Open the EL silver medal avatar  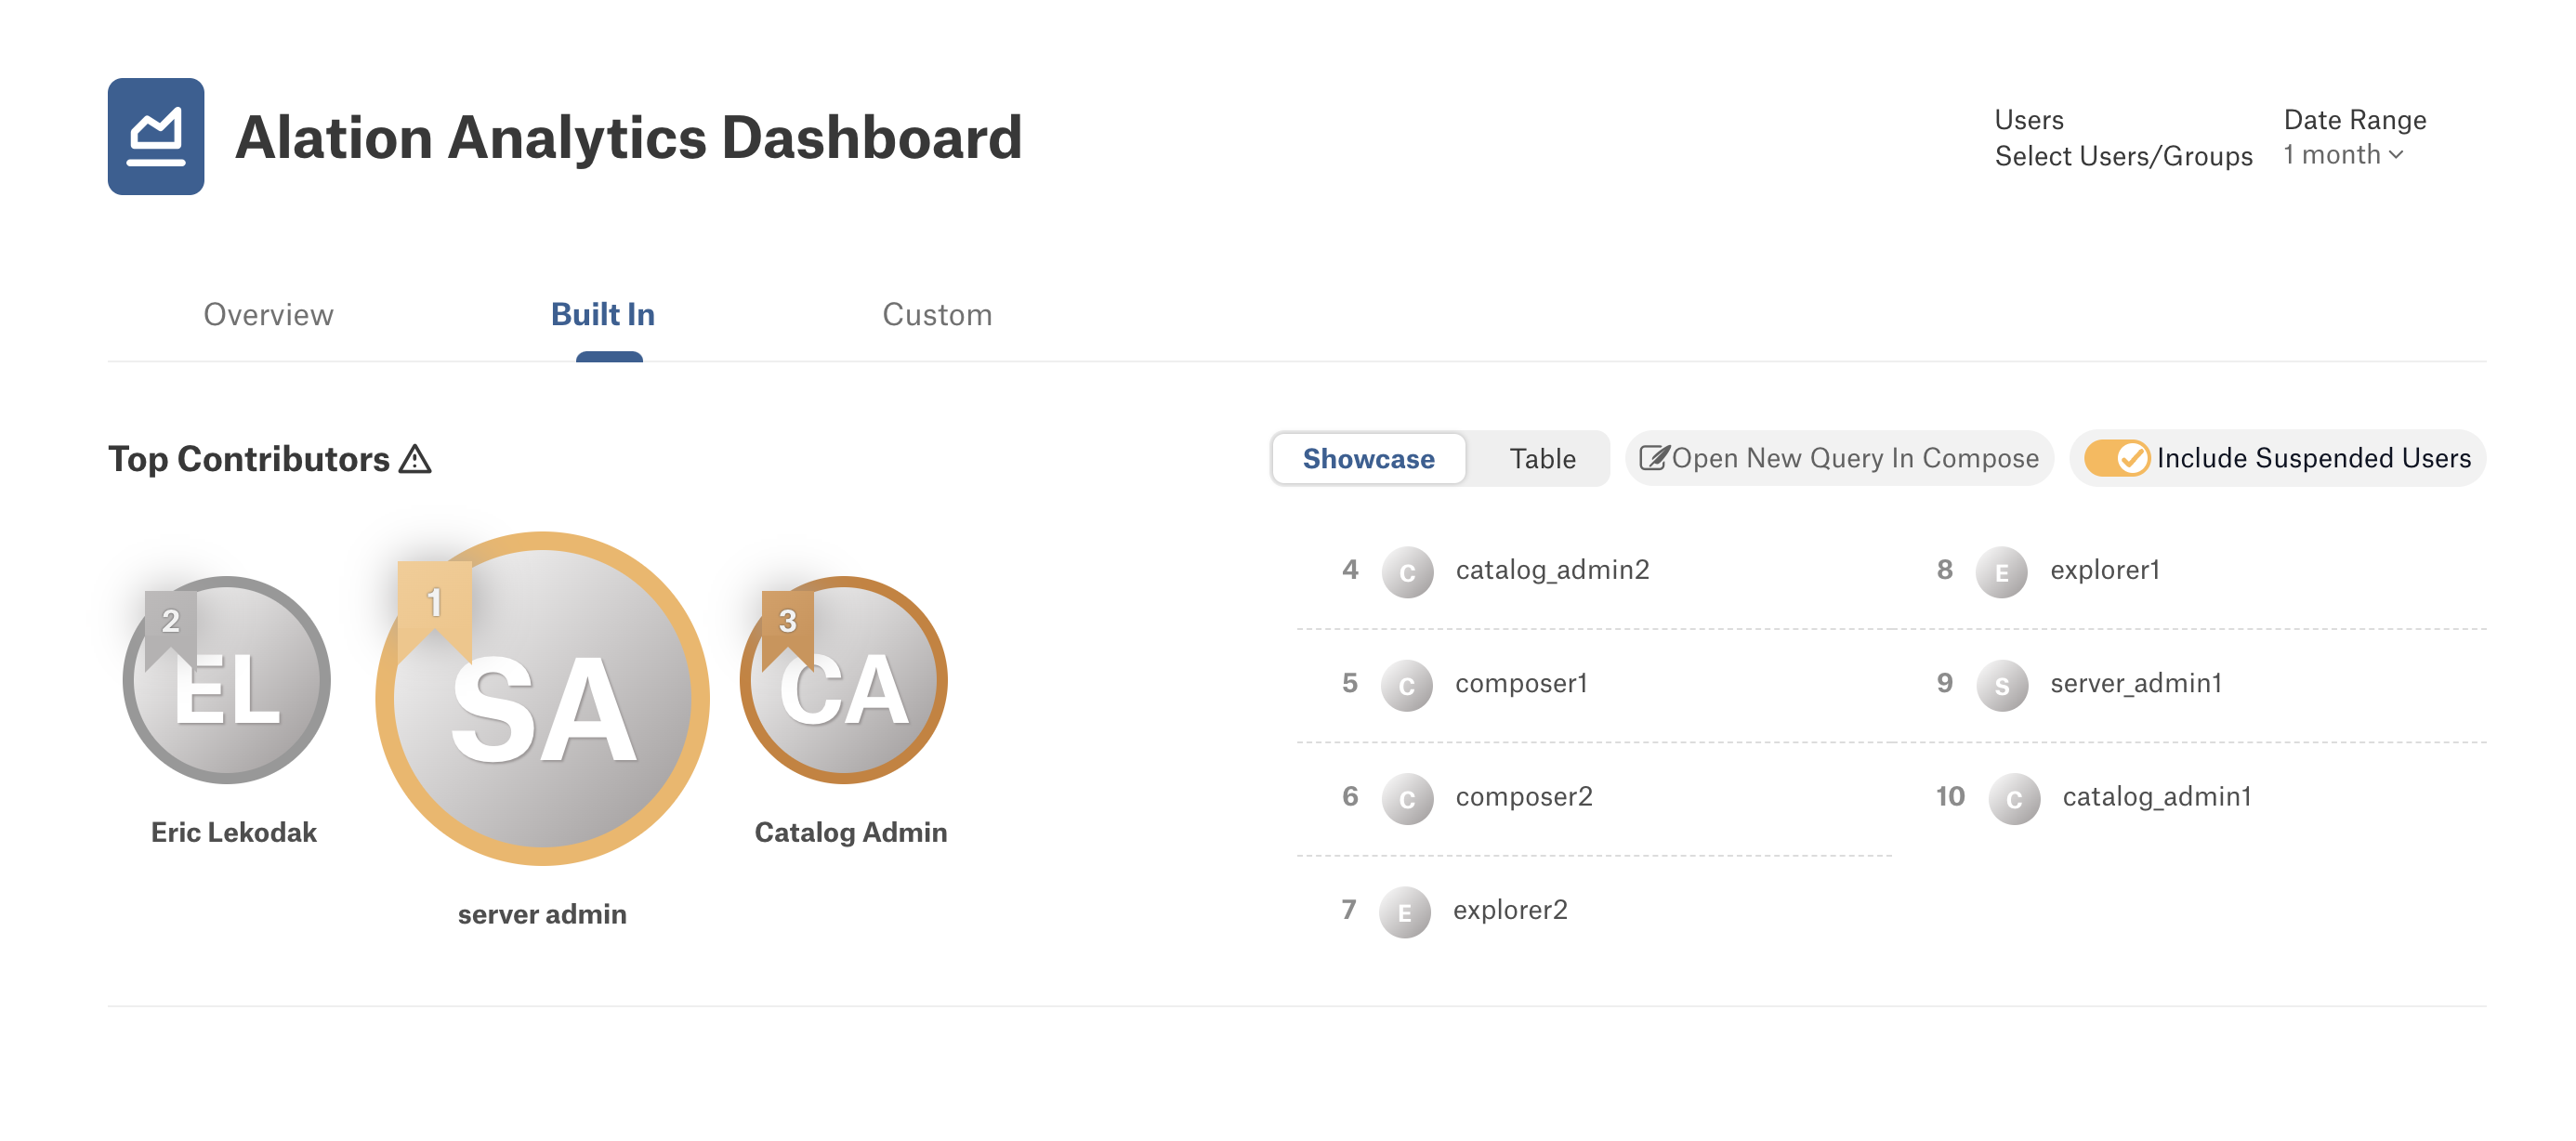[x=227, y=680]
